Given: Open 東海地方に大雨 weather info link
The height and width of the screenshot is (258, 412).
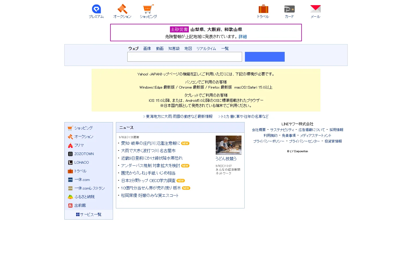Looking at the screenshot, I should click(x=179, y=116).
